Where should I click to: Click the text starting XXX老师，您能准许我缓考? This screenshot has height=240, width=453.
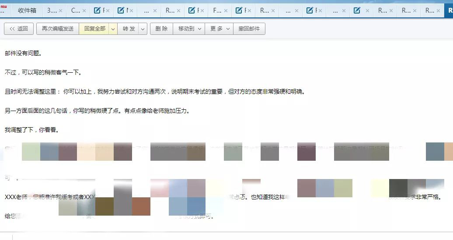pos(50,197)
